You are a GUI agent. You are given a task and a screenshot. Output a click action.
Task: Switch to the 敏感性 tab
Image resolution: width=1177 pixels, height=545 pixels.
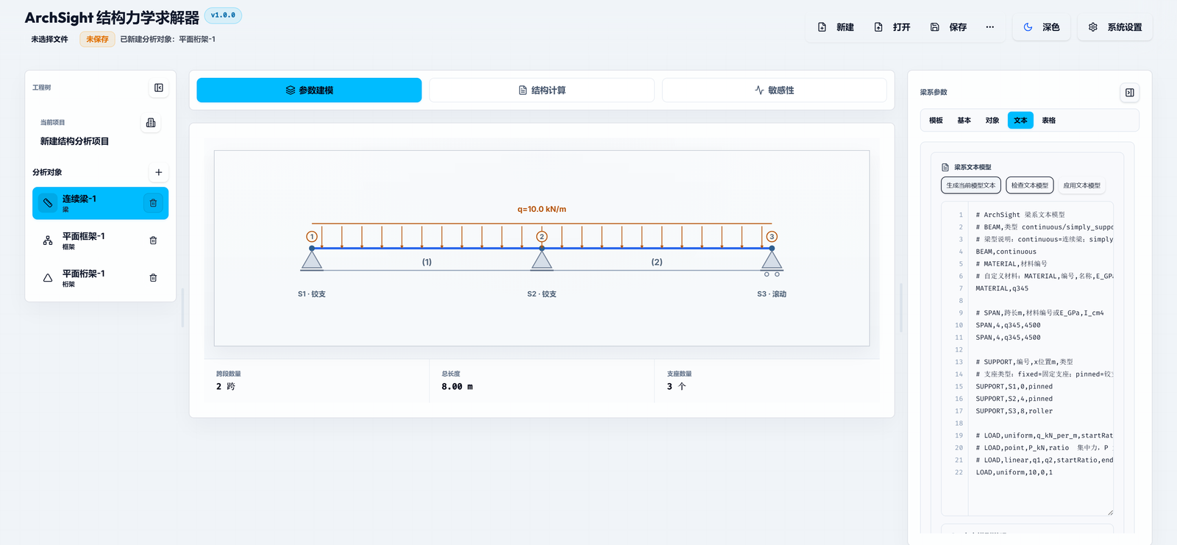click(775, 90)
